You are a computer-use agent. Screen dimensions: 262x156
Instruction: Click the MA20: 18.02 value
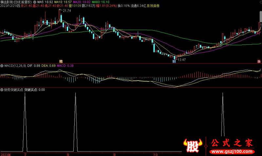(82, 2)
